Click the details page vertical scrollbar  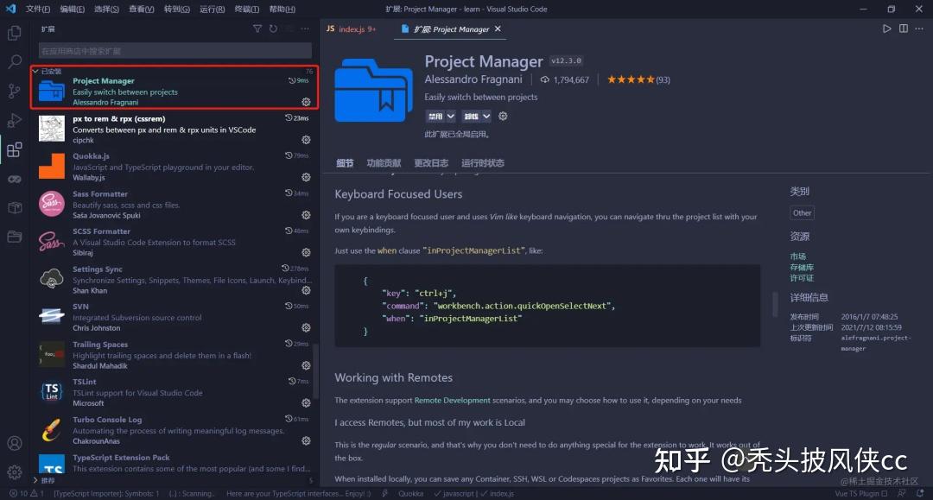pos(775,304)
